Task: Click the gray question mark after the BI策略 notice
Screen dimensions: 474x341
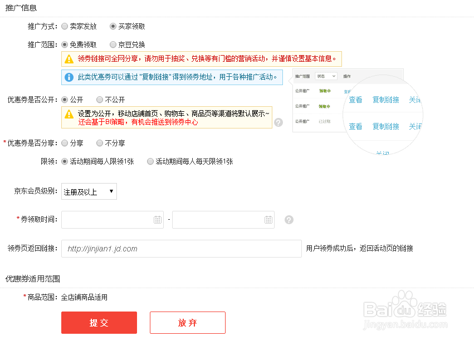Action: tap(278, 122)
